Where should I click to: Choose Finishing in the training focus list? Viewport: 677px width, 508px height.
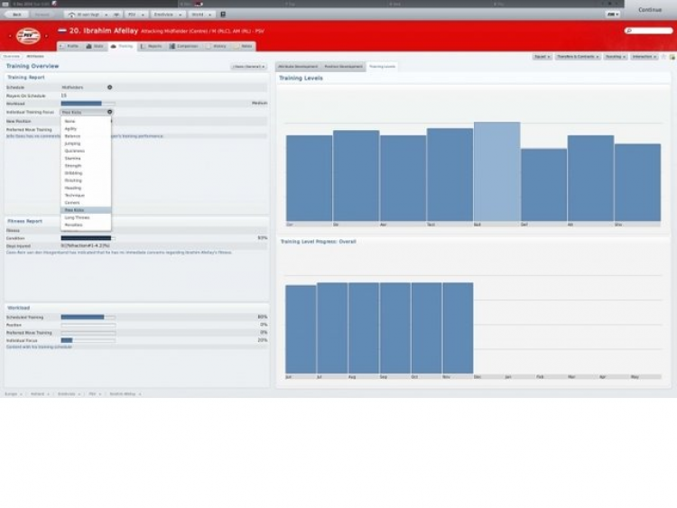coord(86,180)
